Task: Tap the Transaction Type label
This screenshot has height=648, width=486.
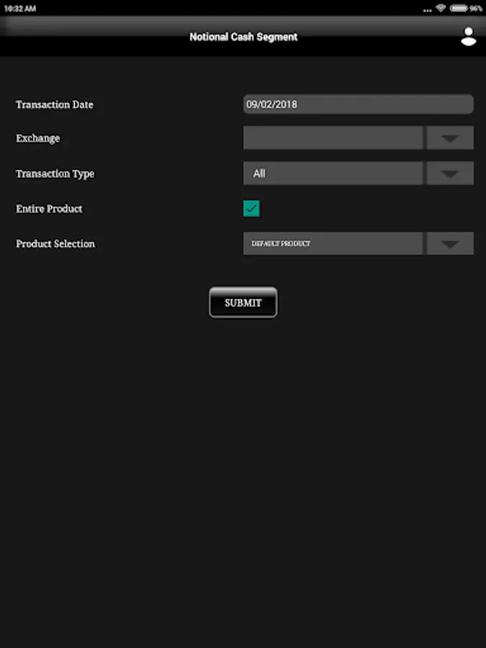Action: (55, 174)
